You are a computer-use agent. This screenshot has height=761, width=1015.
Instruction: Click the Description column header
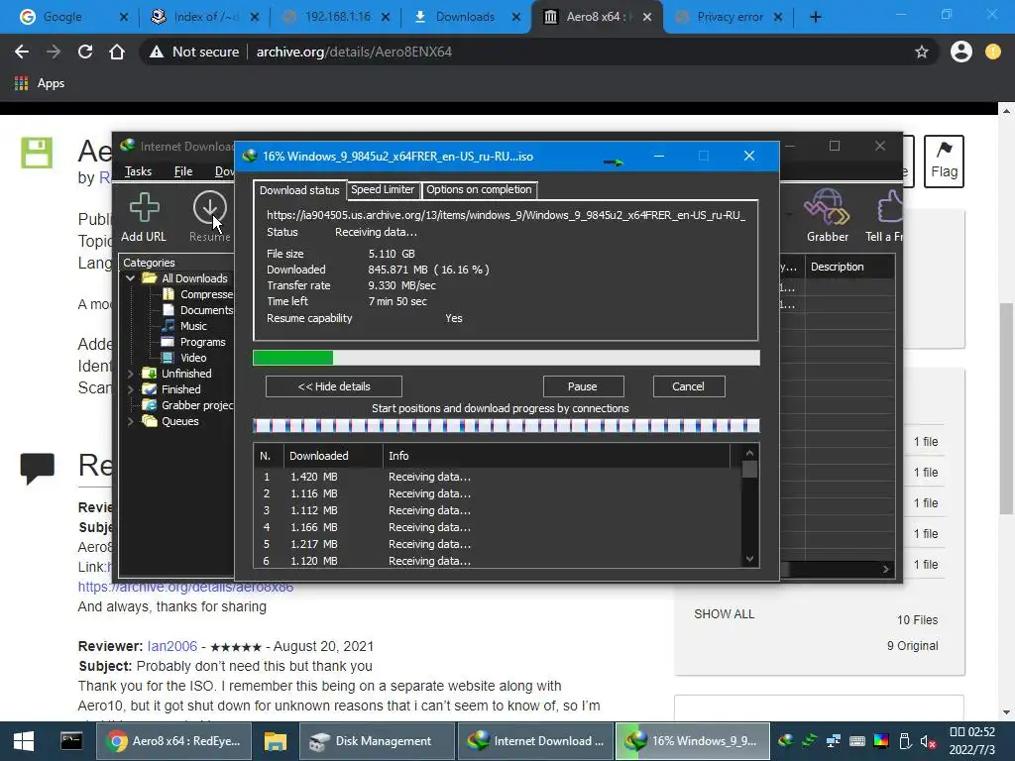(849, 267)
